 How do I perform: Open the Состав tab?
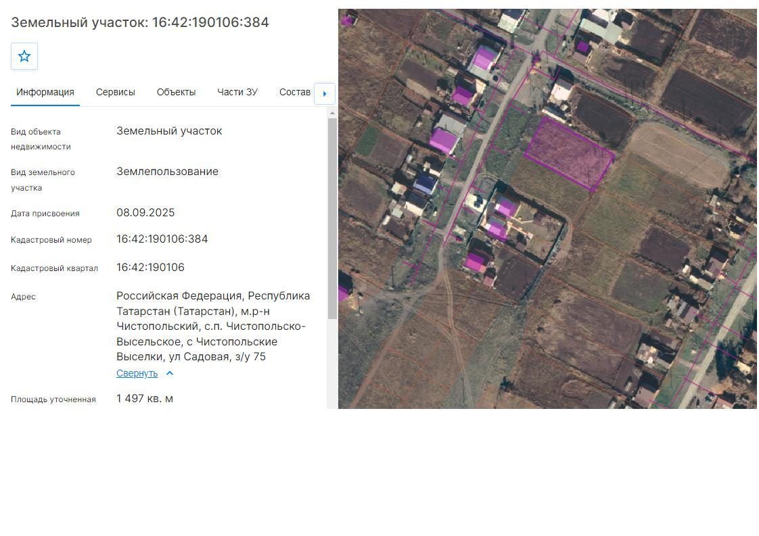[x=295, y=93]
